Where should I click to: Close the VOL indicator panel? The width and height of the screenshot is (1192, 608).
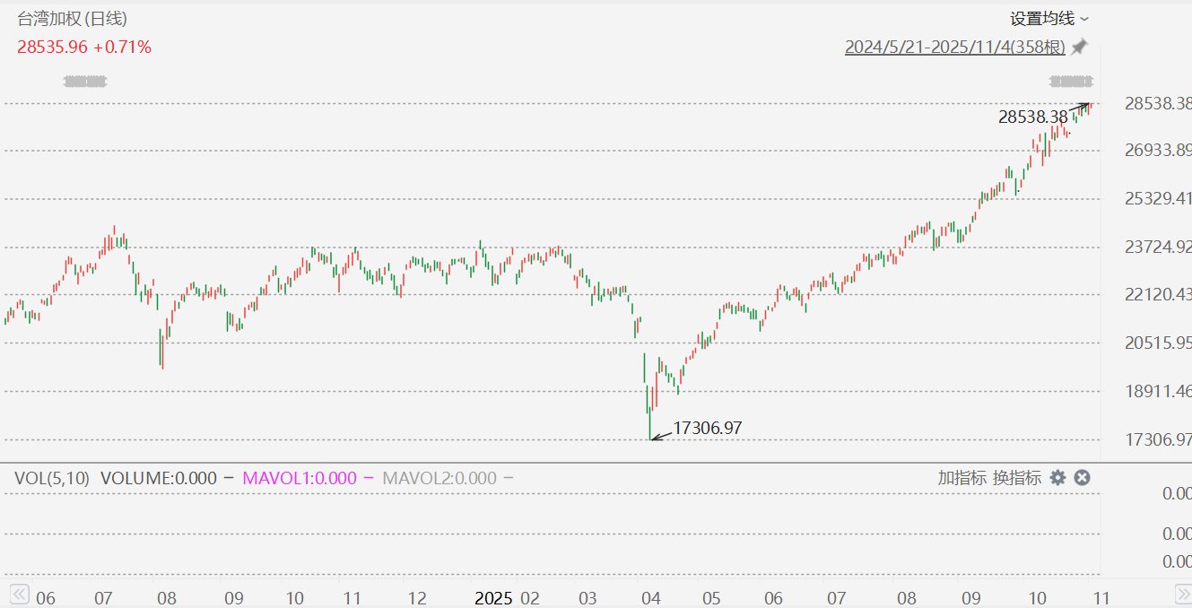[x=1083, y=478]
